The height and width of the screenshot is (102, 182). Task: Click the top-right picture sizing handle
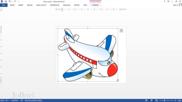[x=118, y=28]
